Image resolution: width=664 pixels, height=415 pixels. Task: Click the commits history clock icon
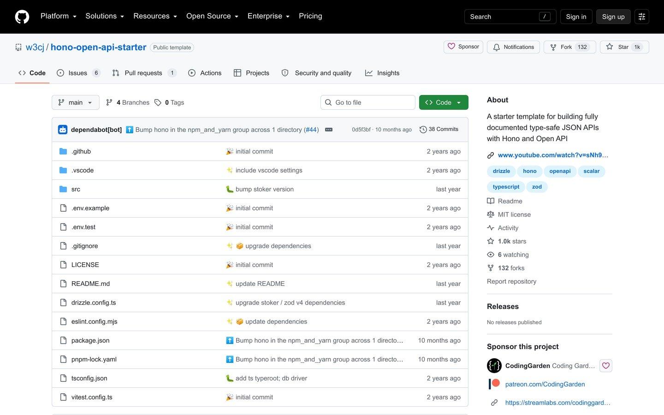coord(423,130)
